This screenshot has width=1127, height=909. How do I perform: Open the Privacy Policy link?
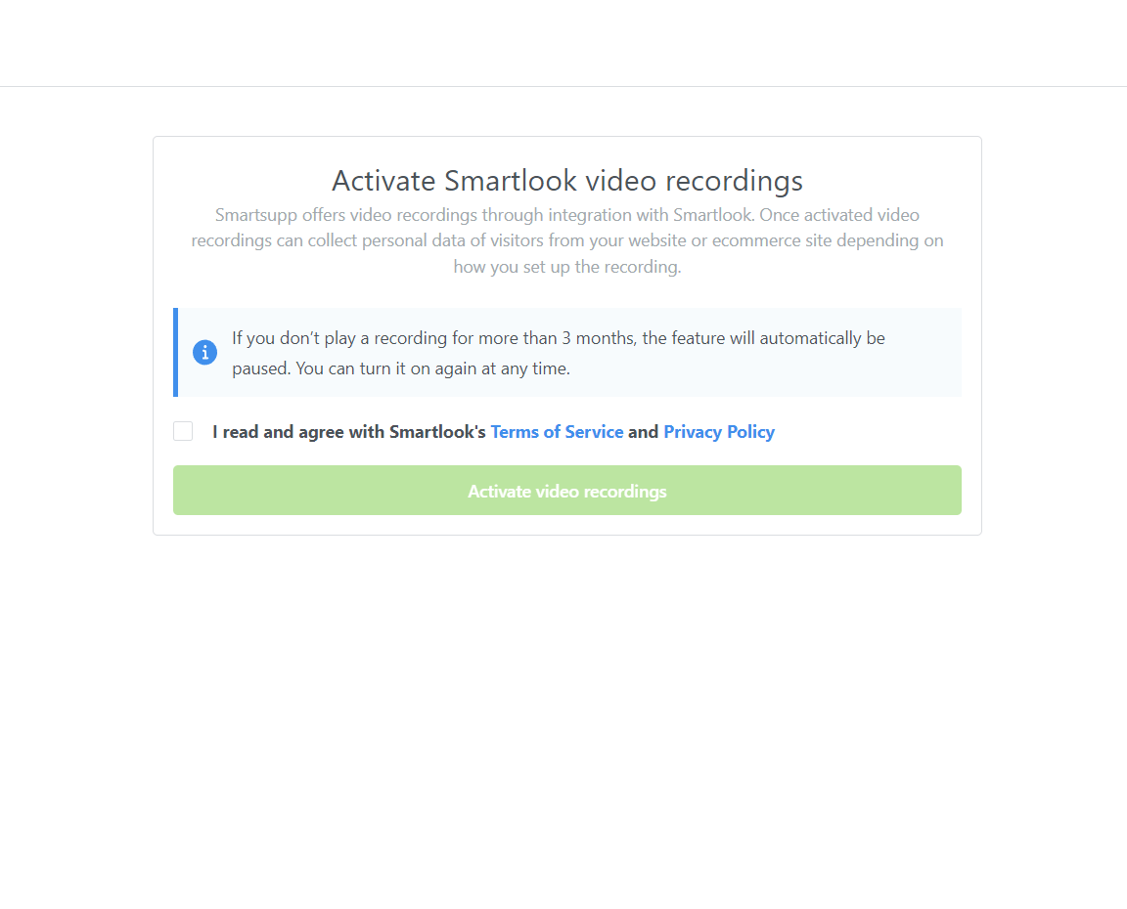[x=719, y=432]
